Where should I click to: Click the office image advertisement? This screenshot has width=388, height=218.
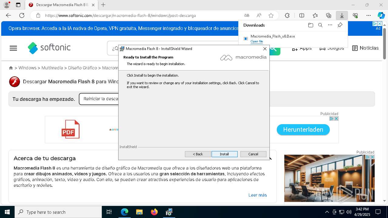pyautogui.click(x=329, y=178)
